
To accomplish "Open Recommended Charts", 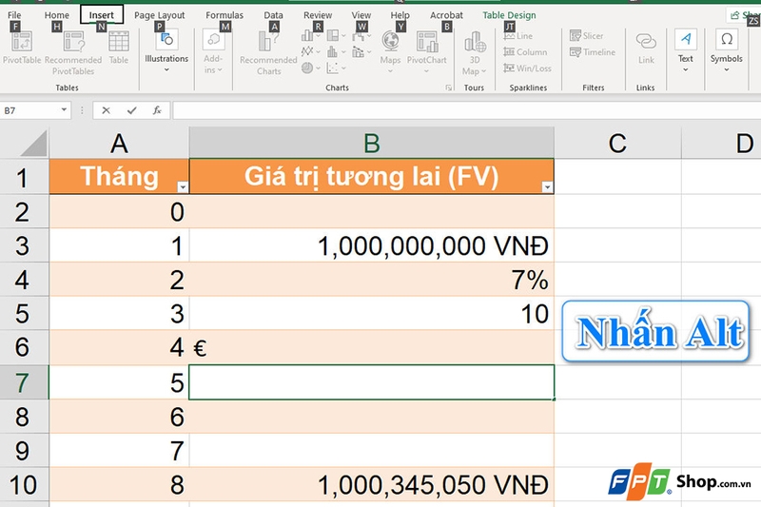I will 268,53.
